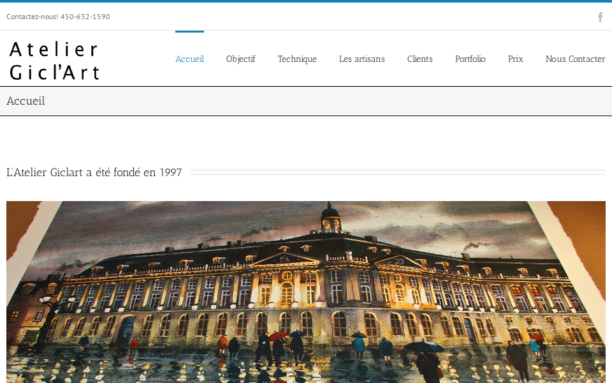This screenshot has width=612, height=383.
Task: Click the Nous Contacter link
Action: click(x=575, y=59)
